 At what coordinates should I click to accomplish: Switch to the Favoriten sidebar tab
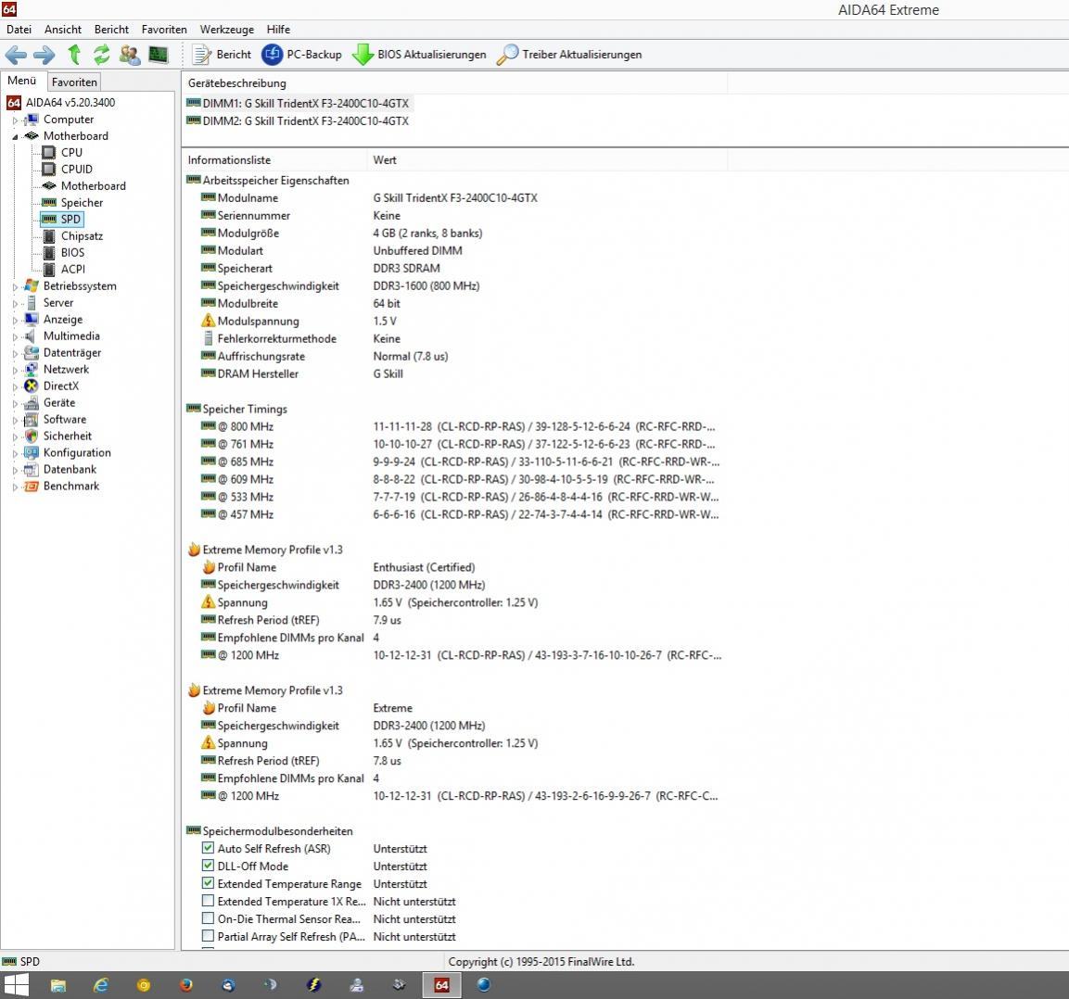pos(74,82)
